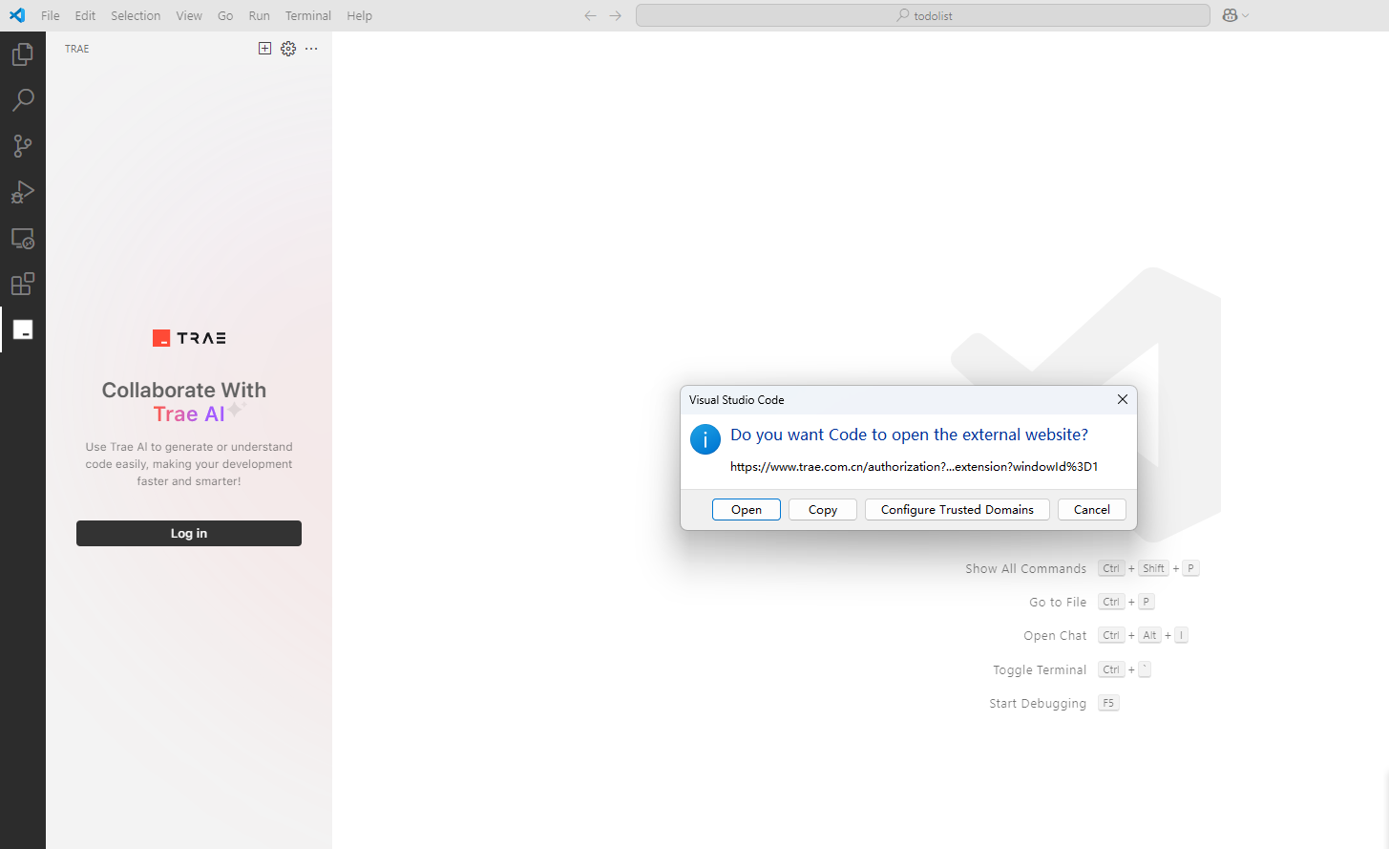Click the 'Collaborate With' heading text
The image size is (1389, 849).
(x=184, y=391)
